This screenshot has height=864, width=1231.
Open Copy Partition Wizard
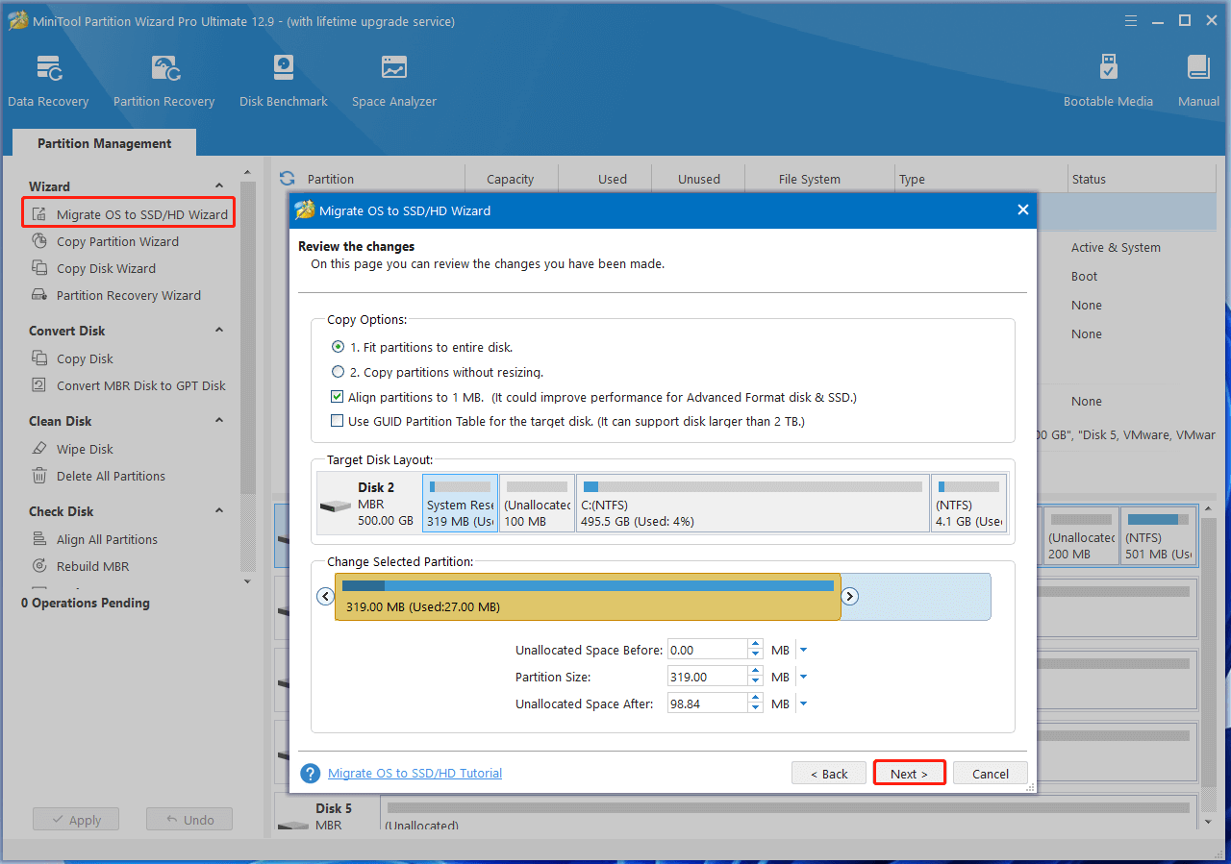pyautogui.click(x=117, y=241)
